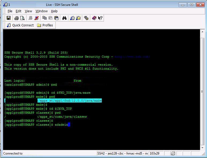Maximize the SSH Secure Shell window

point(191,5)
